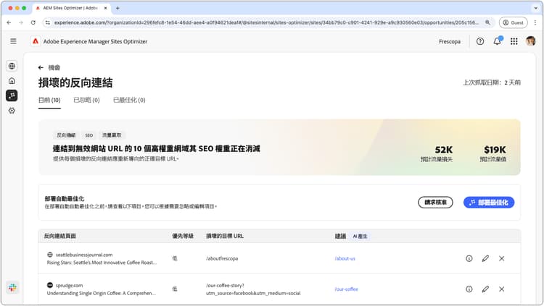544x306 pixels.
Task: Go back using the arrow beside 機會
Action: click(x=41, y=67)
